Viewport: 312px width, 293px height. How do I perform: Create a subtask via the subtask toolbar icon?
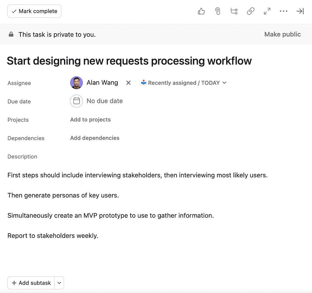click(x=234, y=11)
